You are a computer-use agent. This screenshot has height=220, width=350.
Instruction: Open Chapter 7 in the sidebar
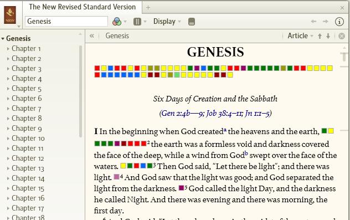(27, 109)
